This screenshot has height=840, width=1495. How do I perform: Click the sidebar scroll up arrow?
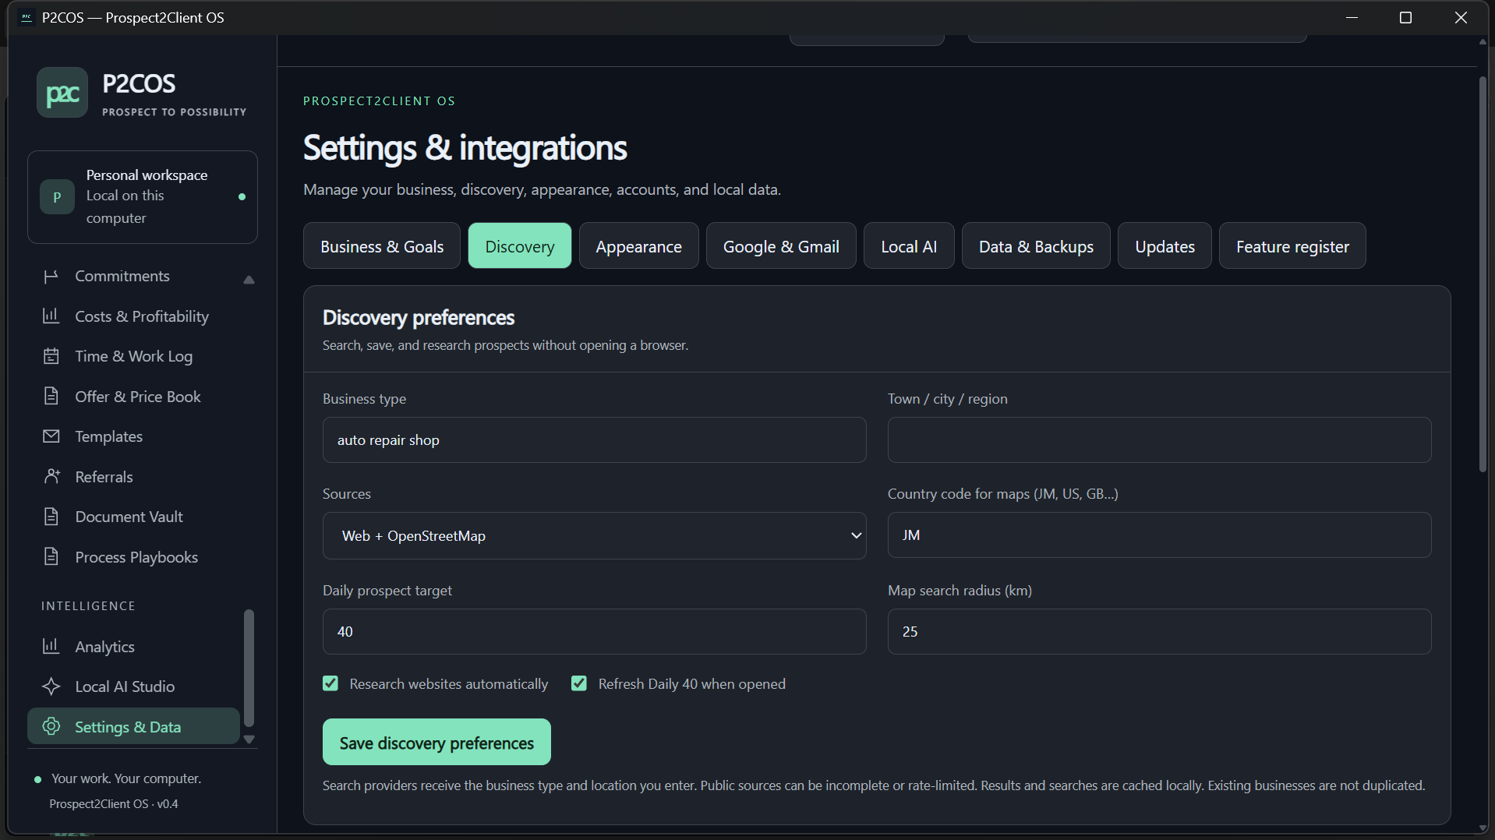[249, 280]
